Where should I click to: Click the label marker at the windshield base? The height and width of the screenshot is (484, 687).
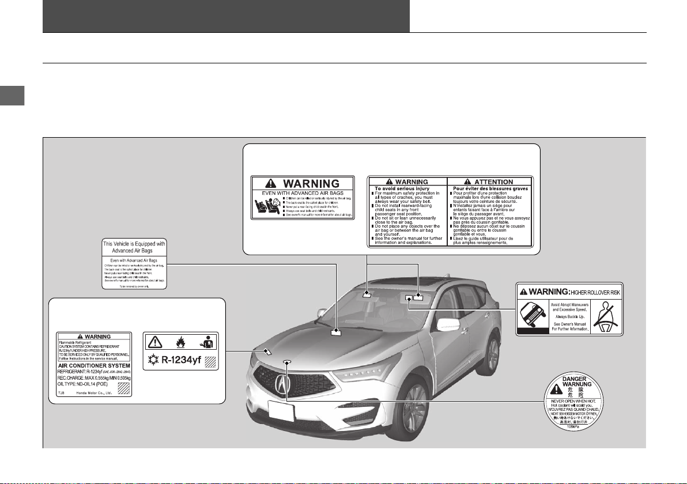[335, 332]
